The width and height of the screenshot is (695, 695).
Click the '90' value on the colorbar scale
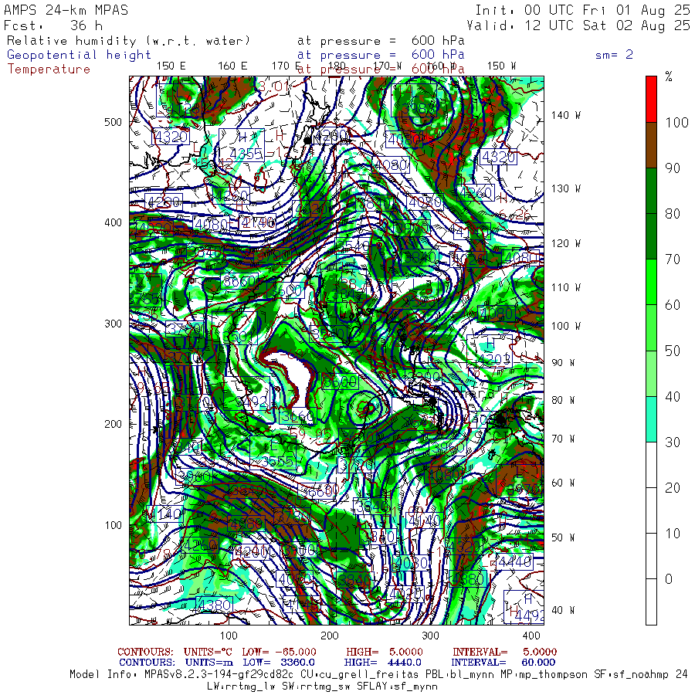coord(673,168)
